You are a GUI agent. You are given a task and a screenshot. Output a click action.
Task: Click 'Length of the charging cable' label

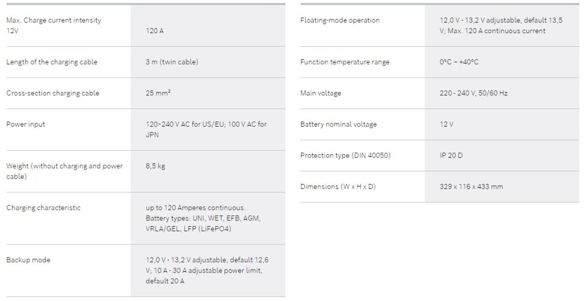coord(51,62)
